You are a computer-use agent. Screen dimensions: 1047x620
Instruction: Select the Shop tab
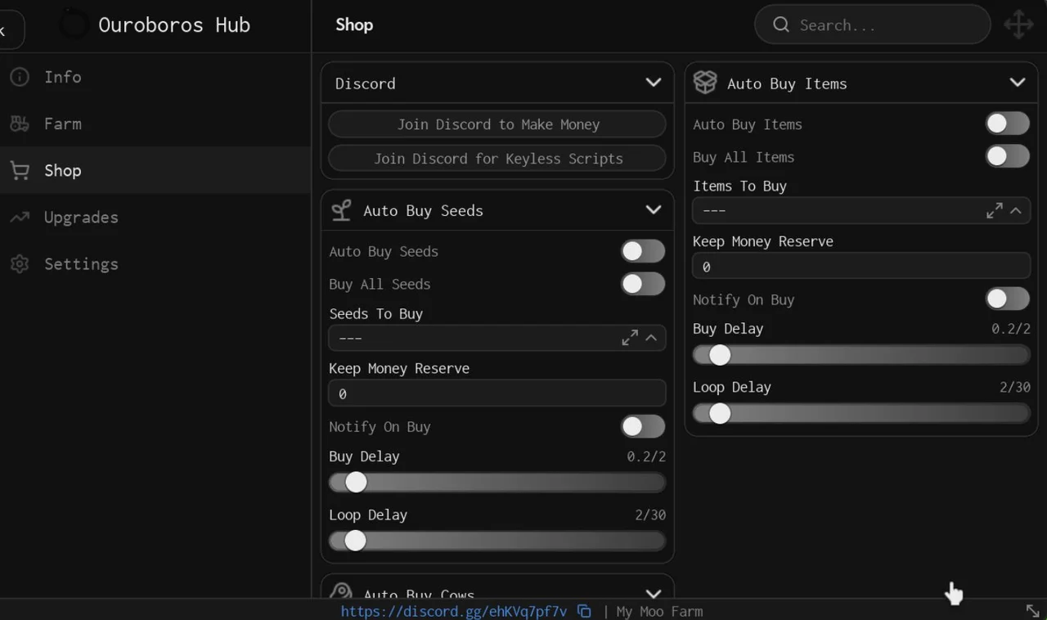155,170
